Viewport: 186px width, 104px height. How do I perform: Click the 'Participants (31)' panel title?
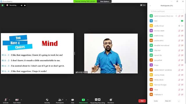167,6
